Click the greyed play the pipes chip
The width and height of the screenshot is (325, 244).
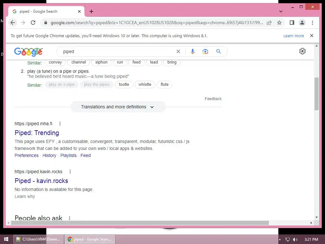coord(96,85)
